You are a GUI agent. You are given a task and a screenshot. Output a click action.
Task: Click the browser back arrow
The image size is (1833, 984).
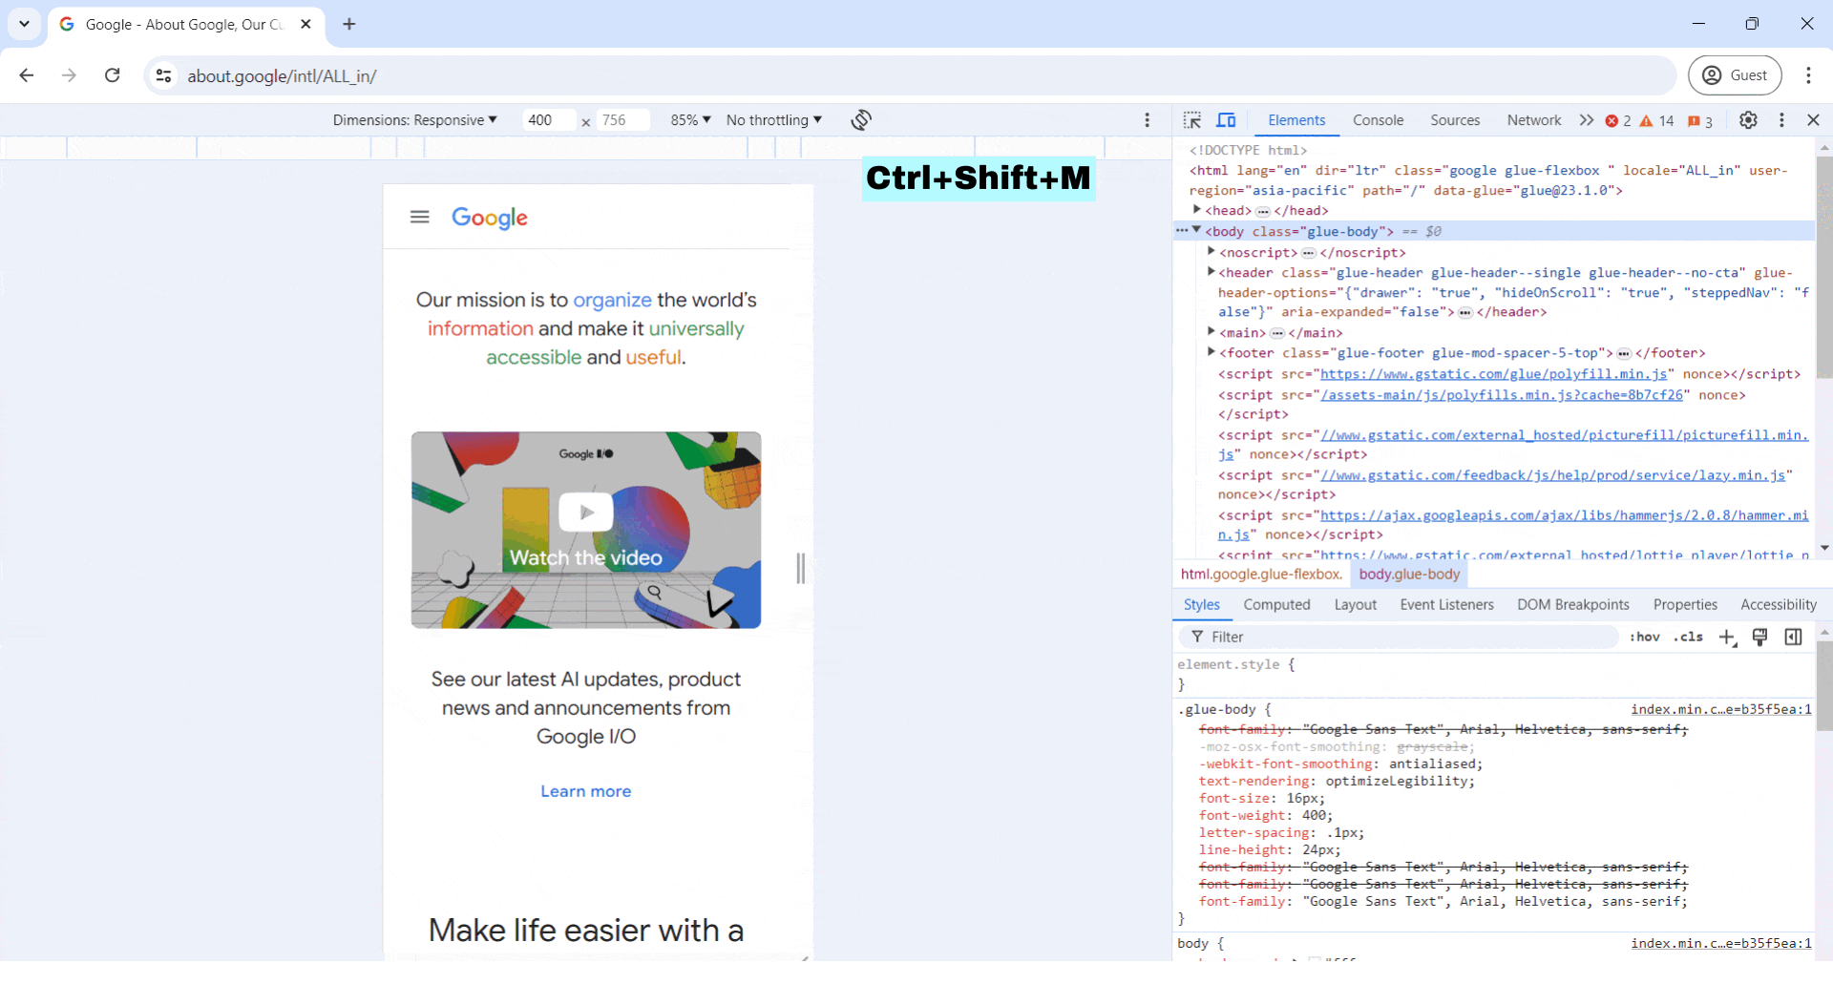[x=27, y=75]
